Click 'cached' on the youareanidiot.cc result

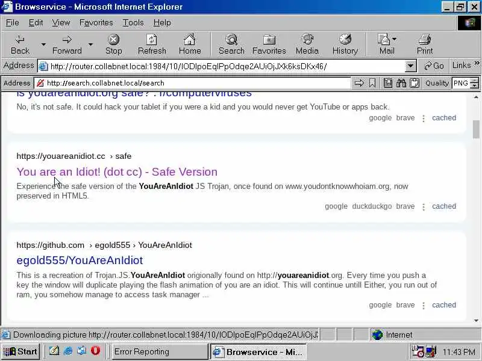(x=444, y=206)
